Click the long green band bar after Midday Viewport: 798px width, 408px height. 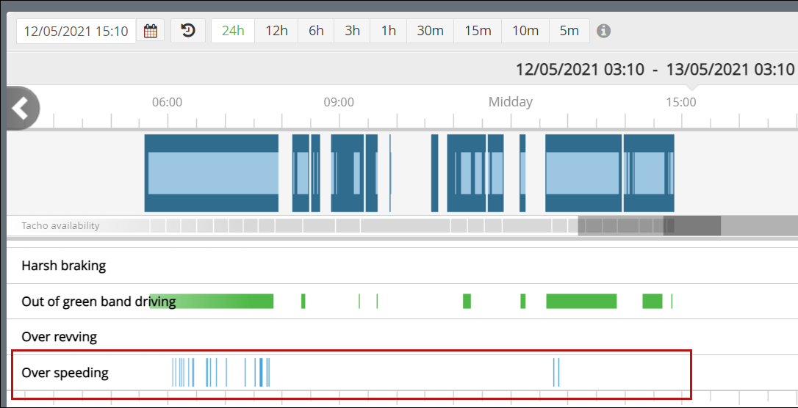tap(581, 302)
